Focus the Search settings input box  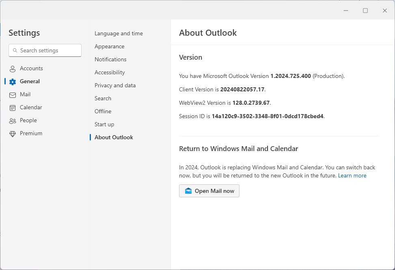[x=45, y=50]
